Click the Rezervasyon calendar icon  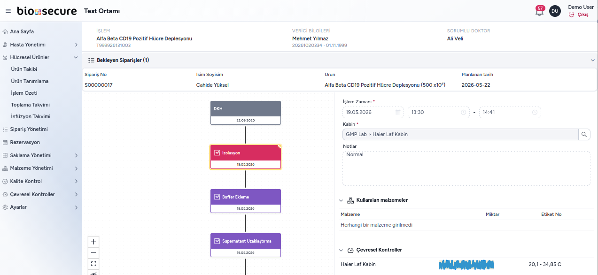(x=5, y=142)
